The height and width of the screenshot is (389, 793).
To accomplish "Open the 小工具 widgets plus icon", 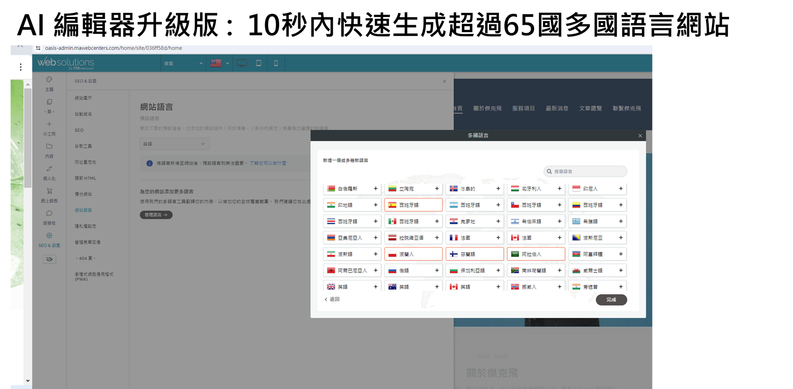I will 49,124.
